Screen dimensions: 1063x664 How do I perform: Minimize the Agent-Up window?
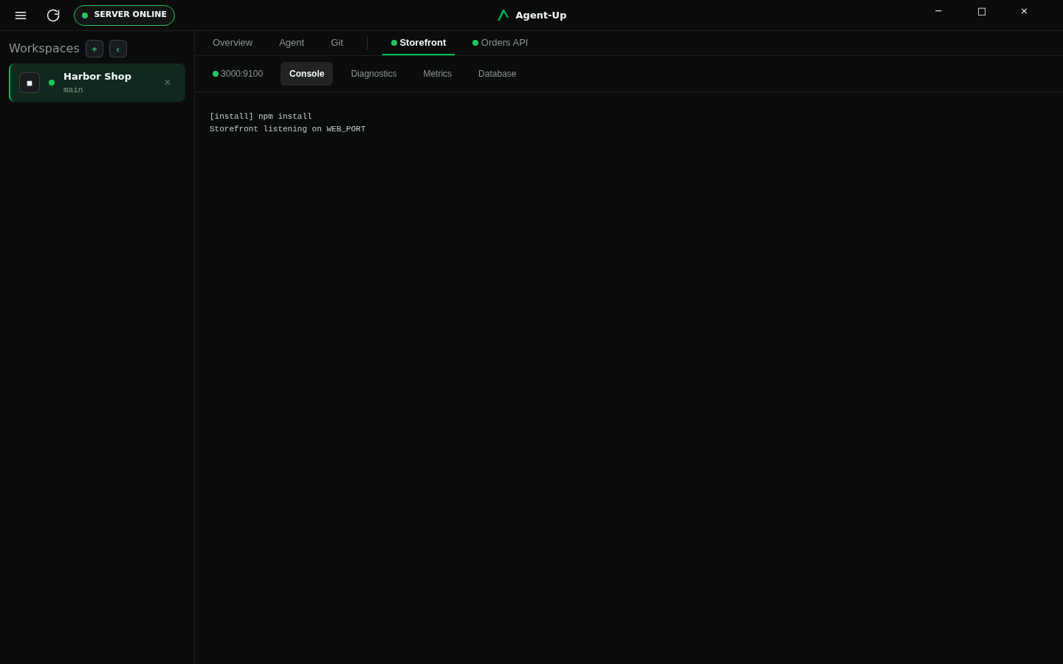click(938, 11)
